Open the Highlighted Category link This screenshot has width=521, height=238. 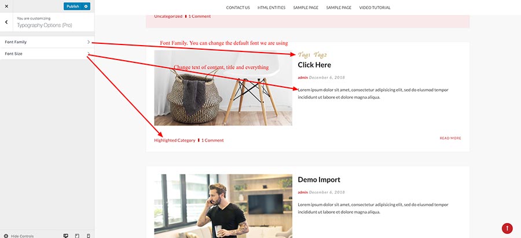coord(175,140)
